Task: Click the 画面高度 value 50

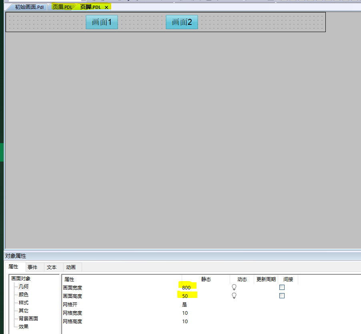Action: click(x=185, y=296)
